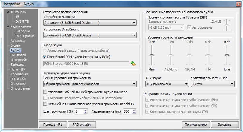This screenshot has width=243, height=132.
Task: Select Видео in the settings tree
Action: click(x=15, y=45)
